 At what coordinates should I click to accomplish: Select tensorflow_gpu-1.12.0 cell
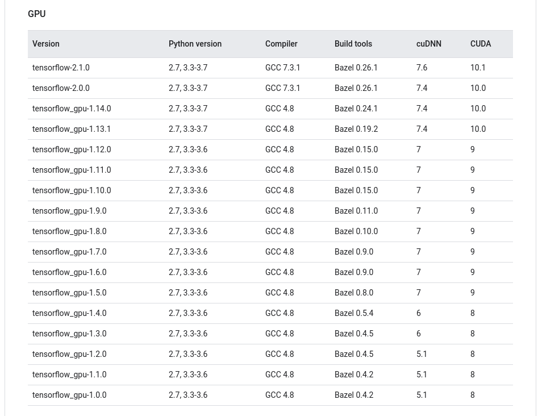coord(72,149)
